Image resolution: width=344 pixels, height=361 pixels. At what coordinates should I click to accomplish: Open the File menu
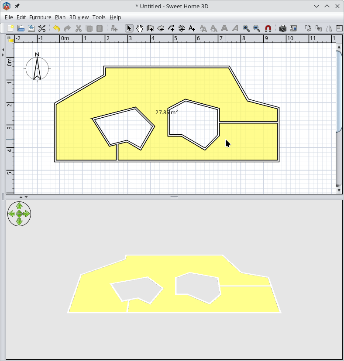point(9,17)
